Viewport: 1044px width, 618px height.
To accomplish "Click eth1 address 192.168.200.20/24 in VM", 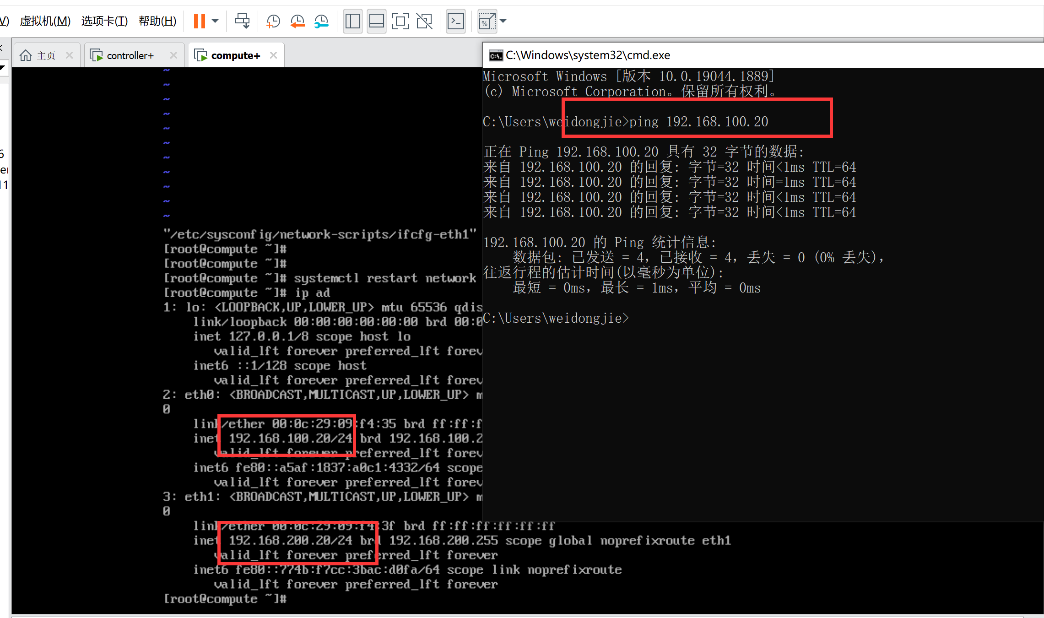I will pos(291,540).
